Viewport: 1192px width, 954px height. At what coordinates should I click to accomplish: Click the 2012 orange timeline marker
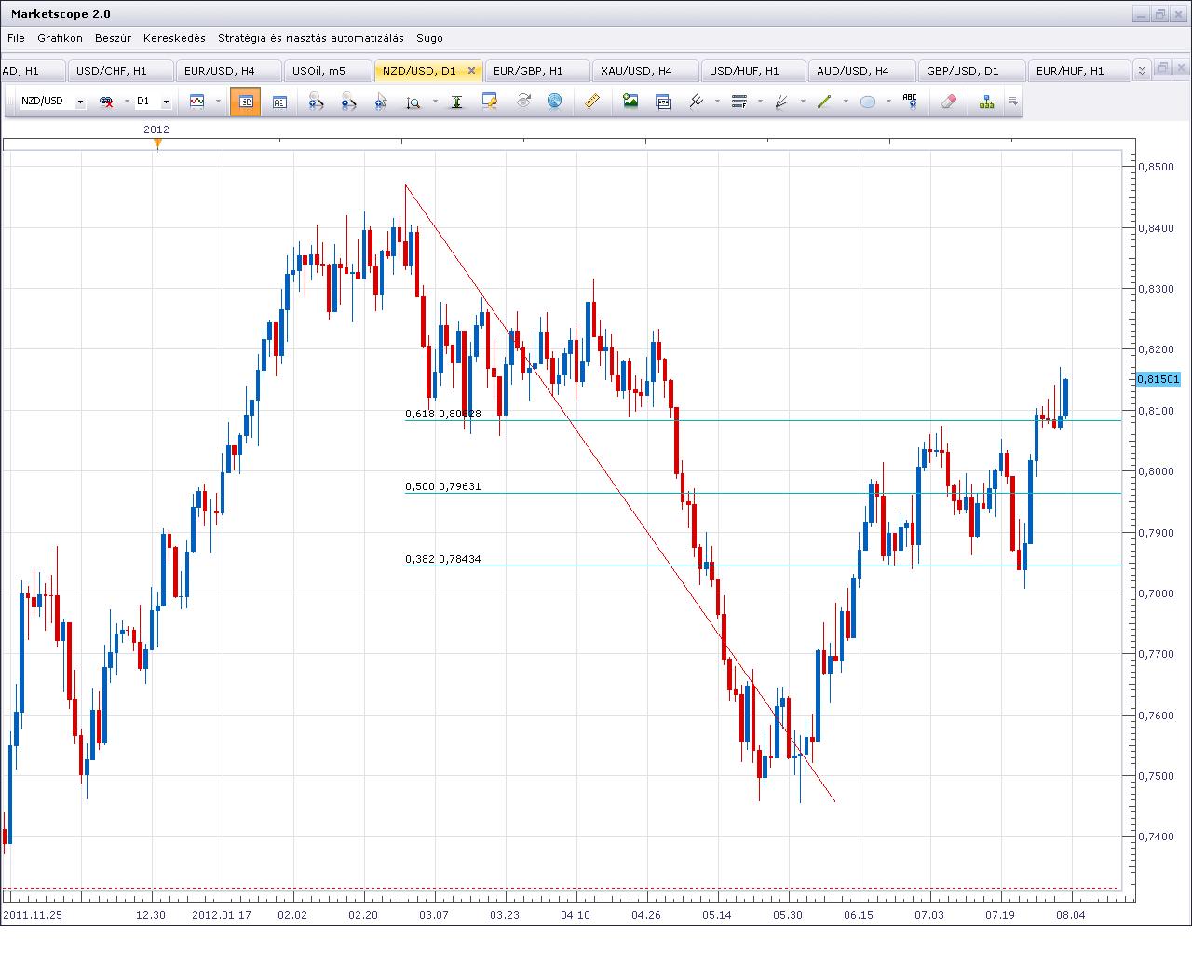[x=157, y=143]
